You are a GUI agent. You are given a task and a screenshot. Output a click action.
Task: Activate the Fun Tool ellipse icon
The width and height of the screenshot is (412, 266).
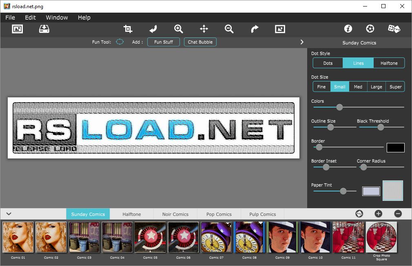120,42
